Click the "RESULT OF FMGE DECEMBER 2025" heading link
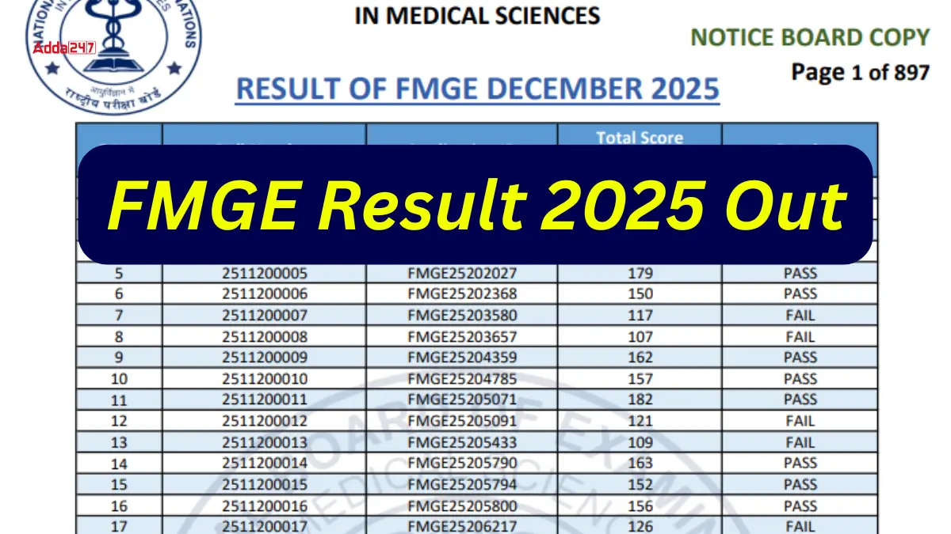 coord(477,89)
